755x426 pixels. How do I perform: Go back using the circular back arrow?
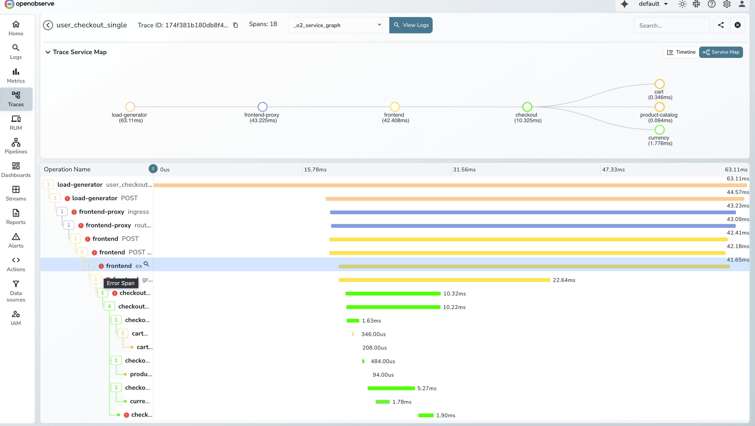(x=48, y=25)
